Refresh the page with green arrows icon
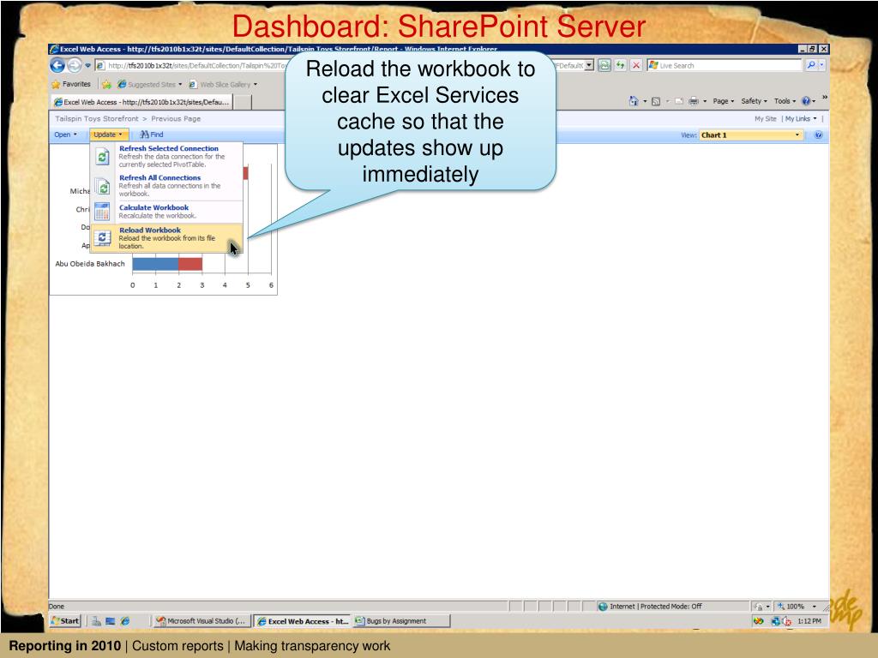Viewport: 878px width, 658px height. 621,65
